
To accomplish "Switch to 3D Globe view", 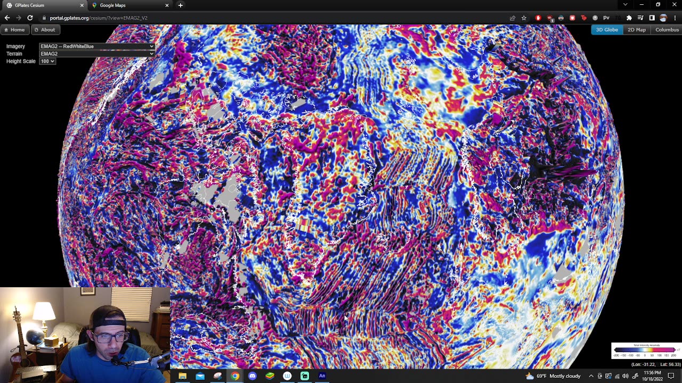I will (x=606, y=30).
